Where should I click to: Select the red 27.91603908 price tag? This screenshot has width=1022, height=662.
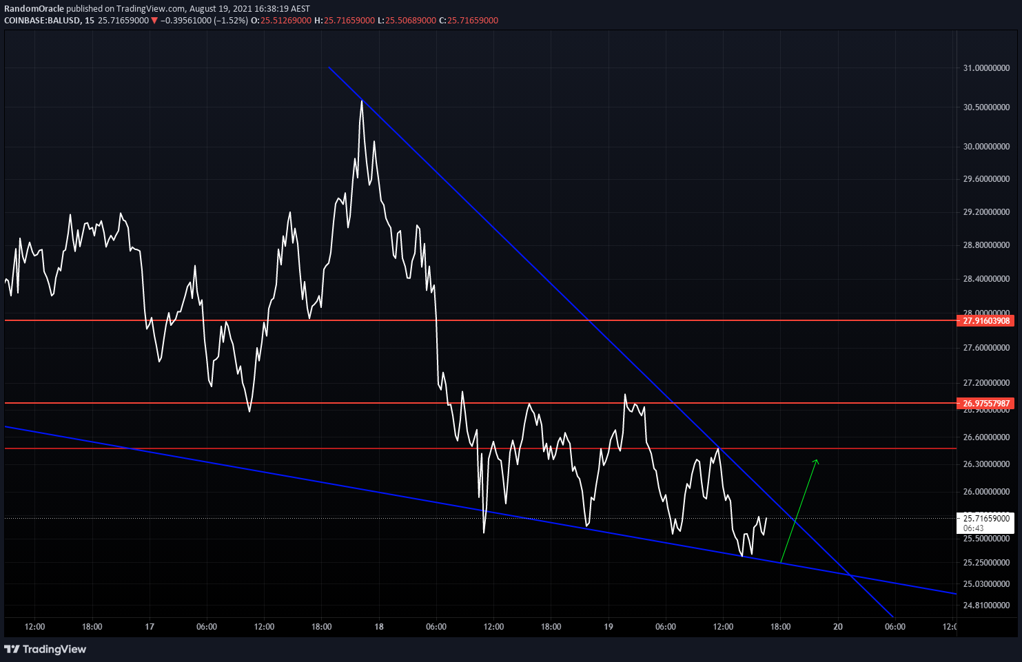(x=985, y=321)
